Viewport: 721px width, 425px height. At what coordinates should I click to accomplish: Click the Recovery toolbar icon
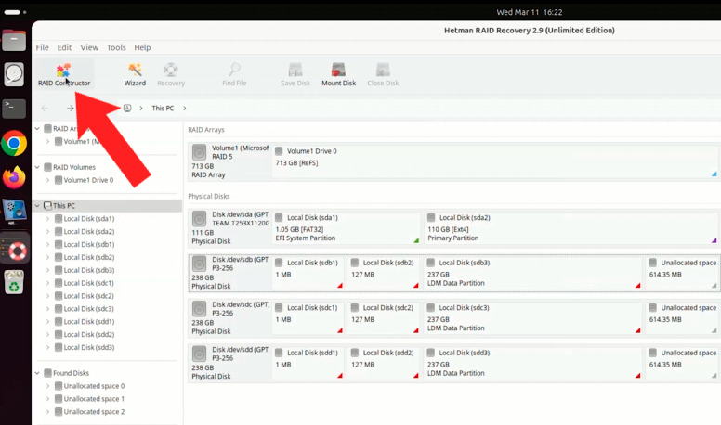pos(171,75)
